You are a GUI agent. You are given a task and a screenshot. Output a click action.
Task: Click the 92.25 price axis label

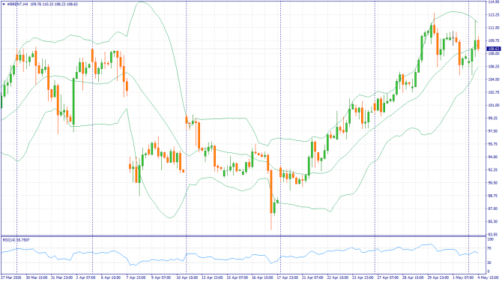[494, 169]
